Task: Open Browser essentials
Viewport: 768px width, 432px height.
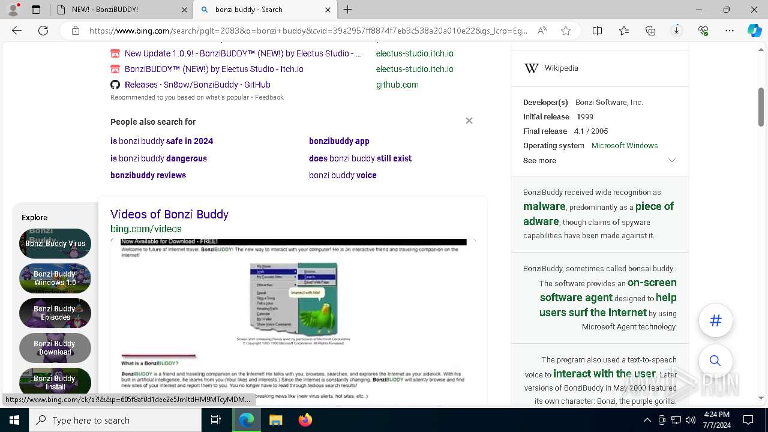Action: [x=703, y=31]
